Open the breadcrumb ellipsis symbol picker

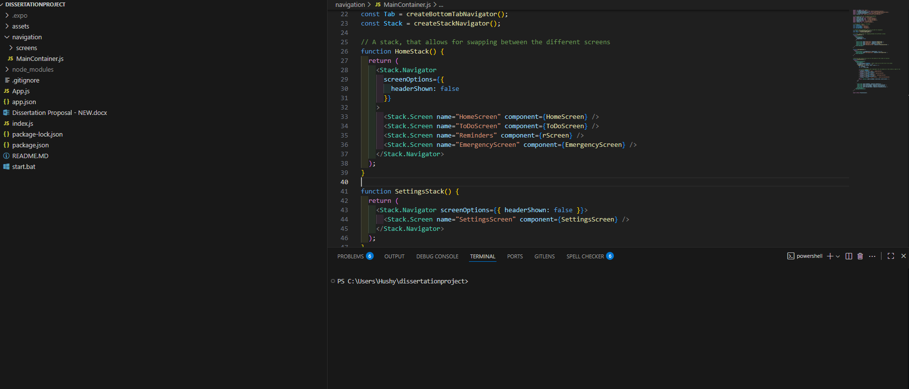coord(441,5)
